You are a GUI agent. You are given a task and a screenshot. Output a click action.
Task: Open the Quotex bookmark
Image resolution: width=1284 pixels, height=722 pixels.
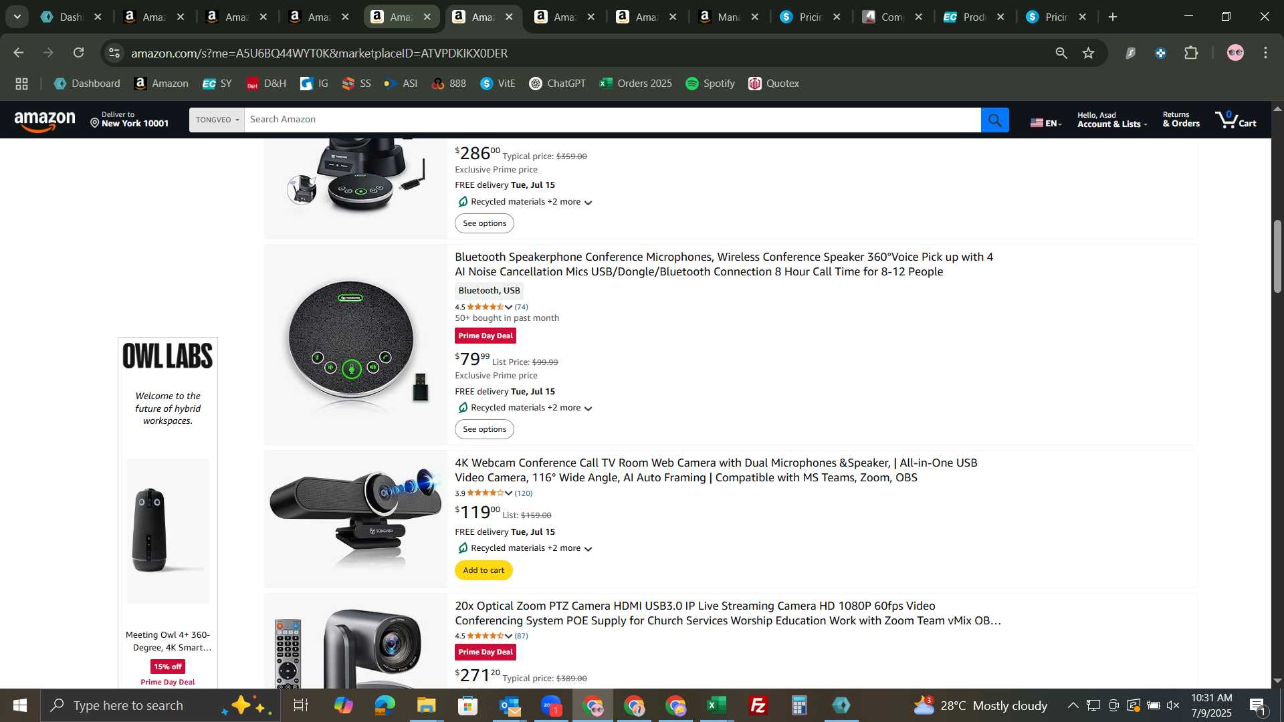774,84
